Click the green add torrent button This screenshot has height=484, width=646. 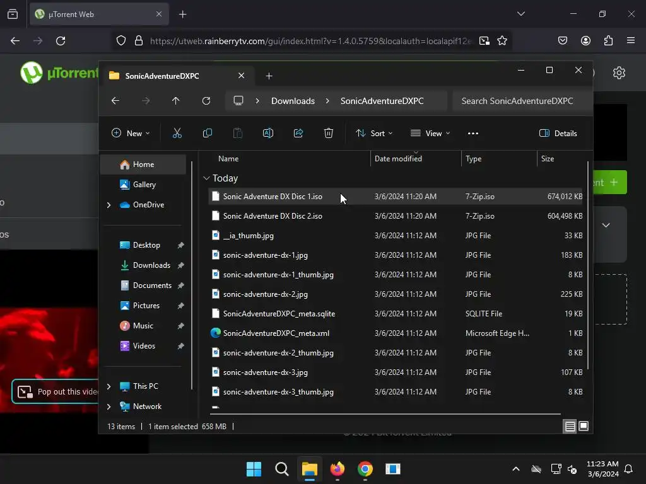coord(610,182)
